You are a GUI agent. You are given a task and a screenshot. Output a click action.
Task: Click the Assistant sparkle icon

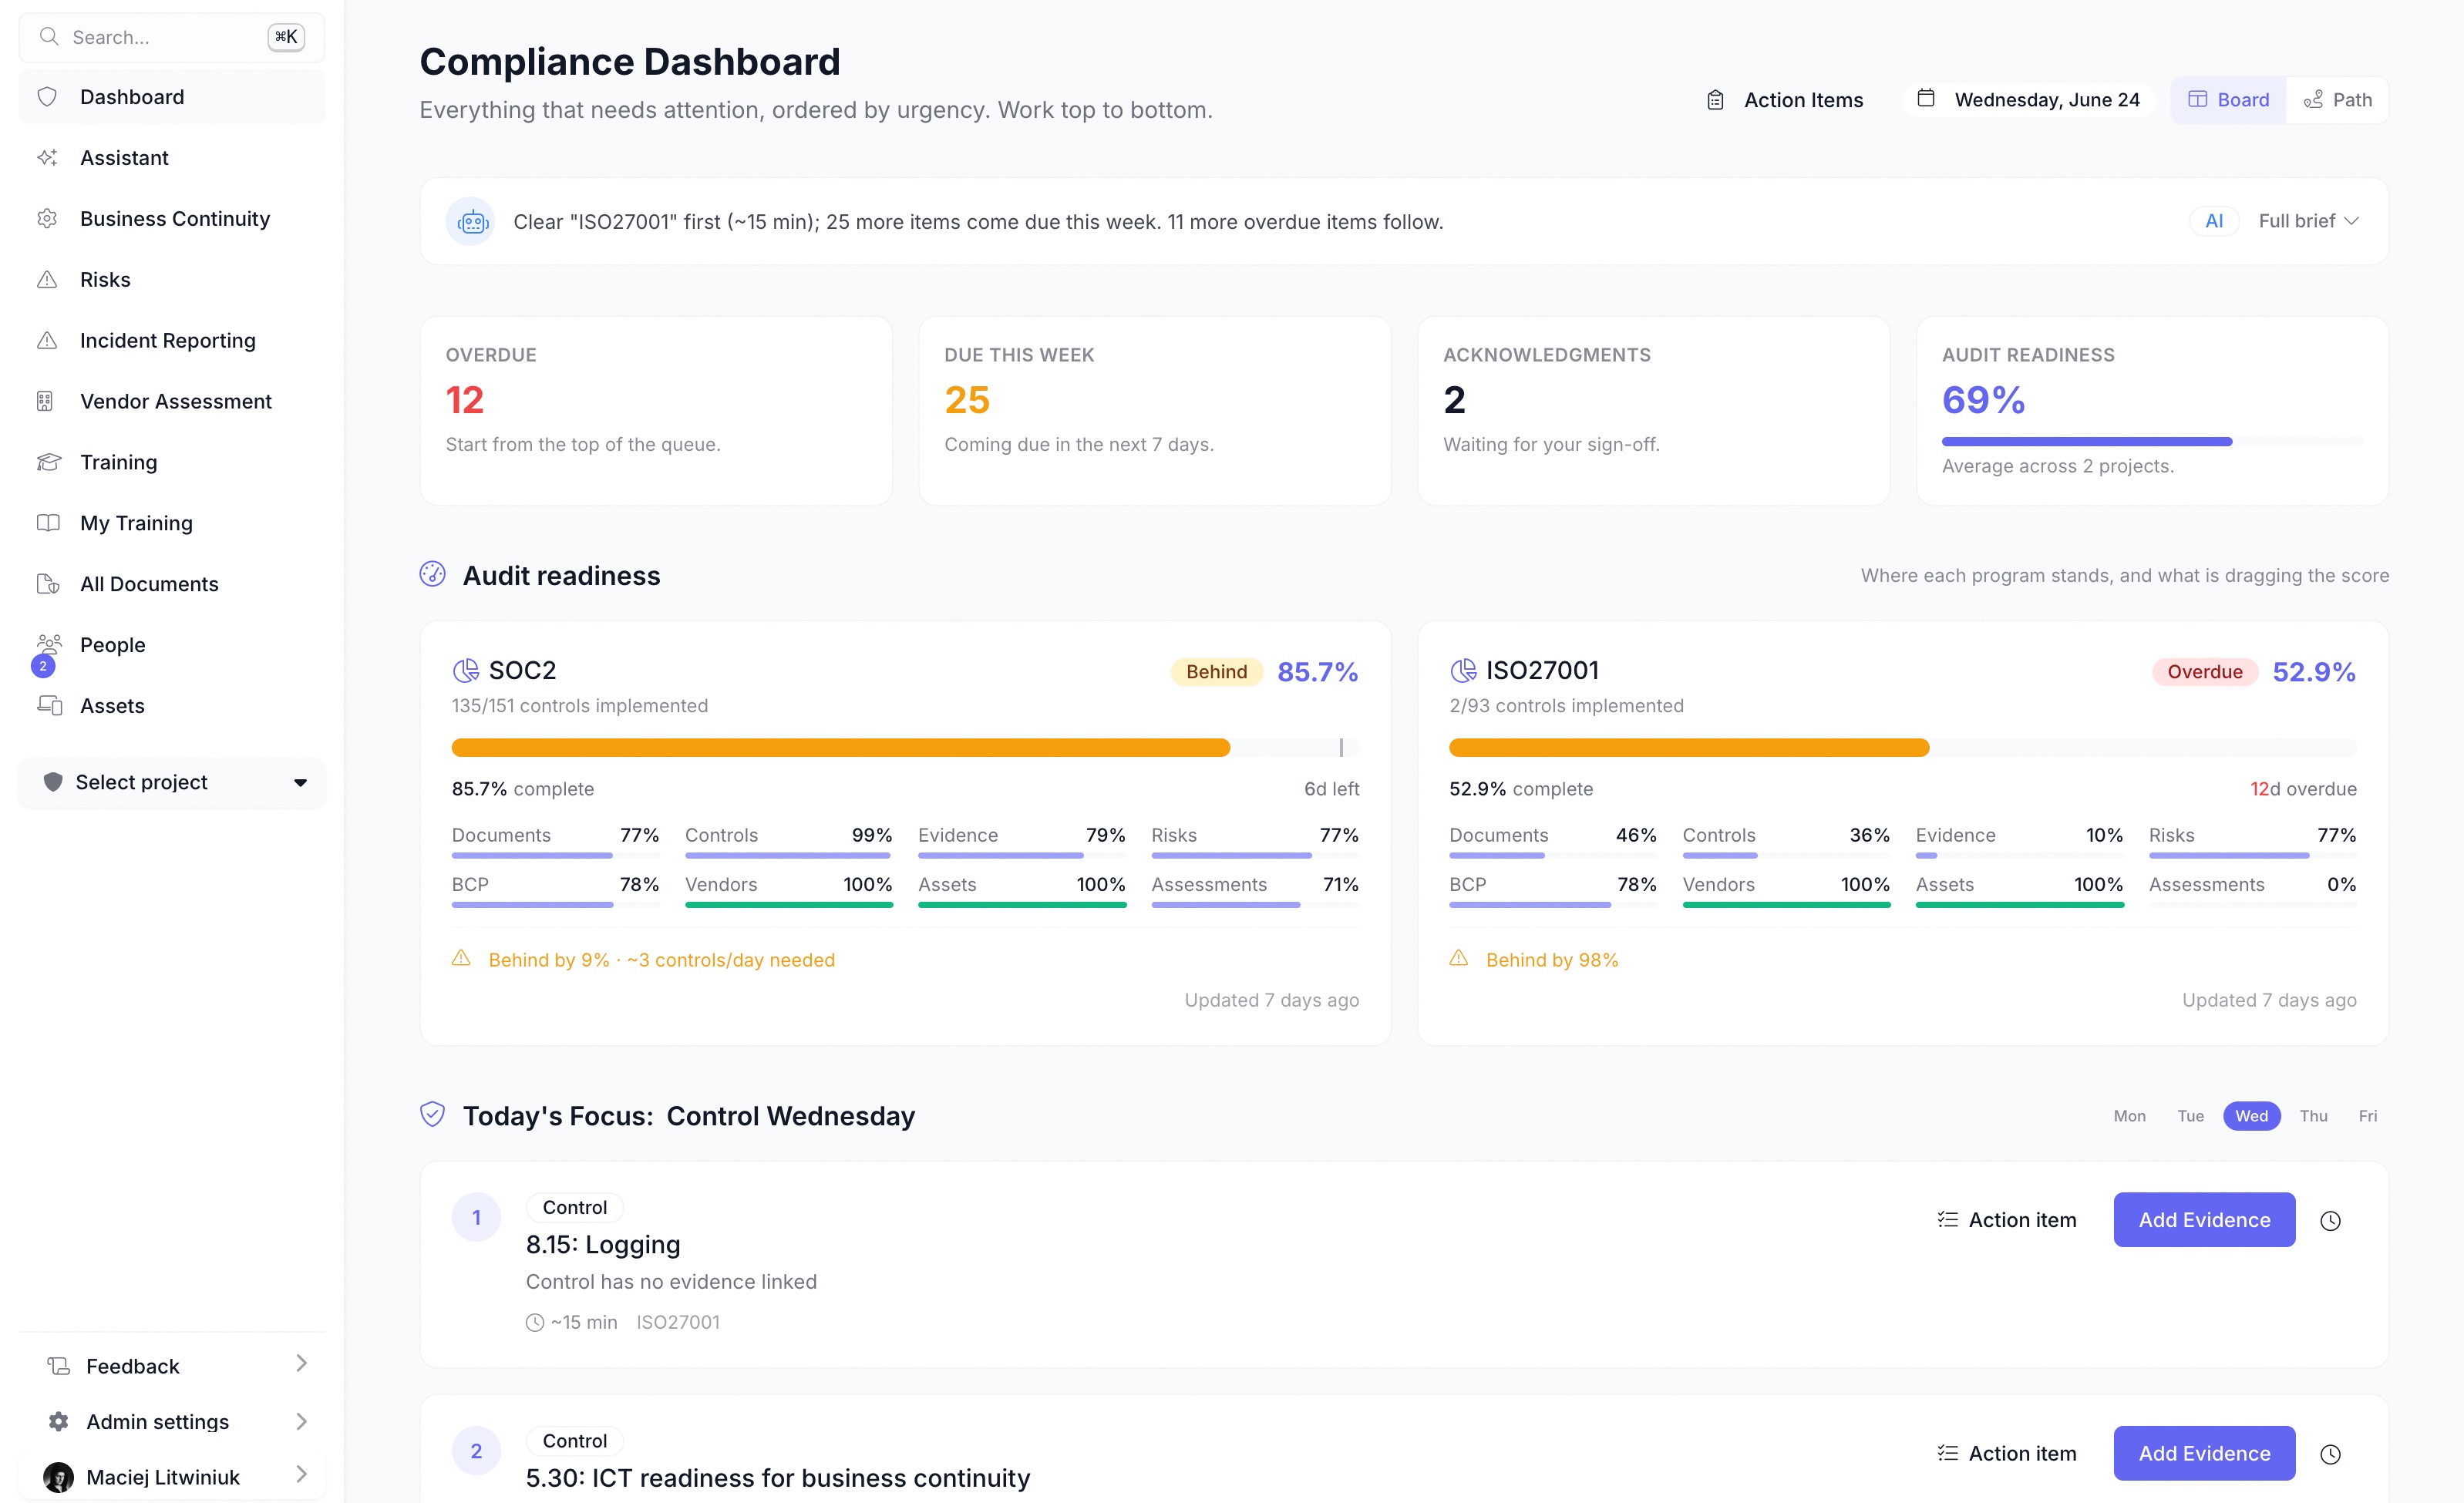47,158
